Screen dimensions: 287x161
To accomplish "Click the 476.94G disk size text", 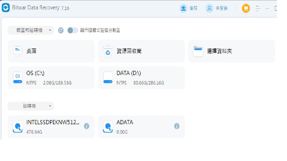I will click(34, 132).
